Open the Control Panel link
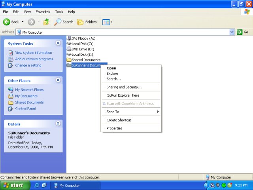The width and height of the screenshot is (253, 190). coord(25,109)
